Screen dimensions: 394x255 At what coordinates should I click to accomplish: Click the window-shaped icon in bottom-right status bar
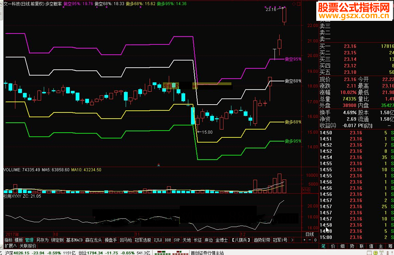pyautogui.click(x=369, y=253)
